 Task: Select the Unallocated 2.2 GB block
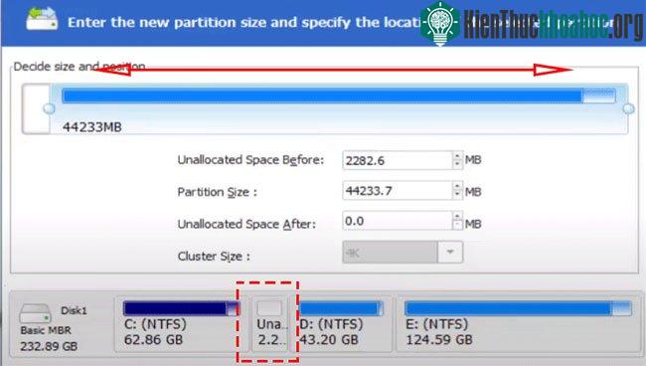269,325
